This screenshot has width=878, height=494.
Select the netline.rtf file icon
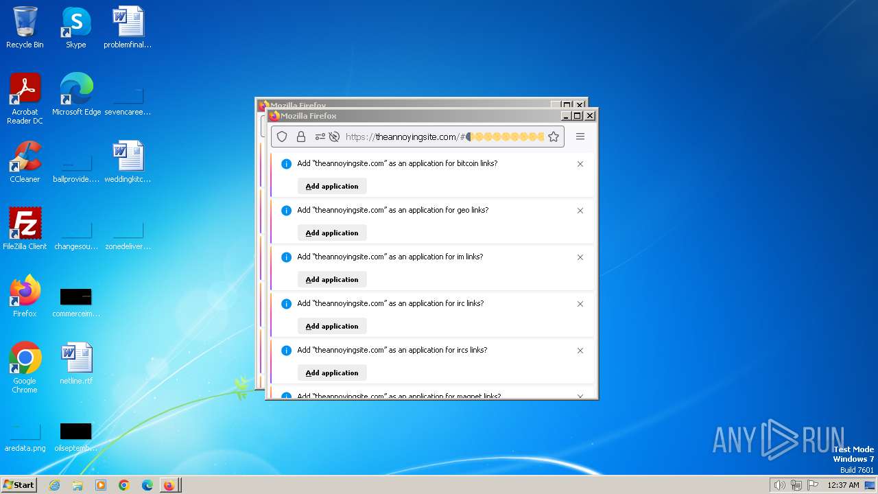click(76, 364)
